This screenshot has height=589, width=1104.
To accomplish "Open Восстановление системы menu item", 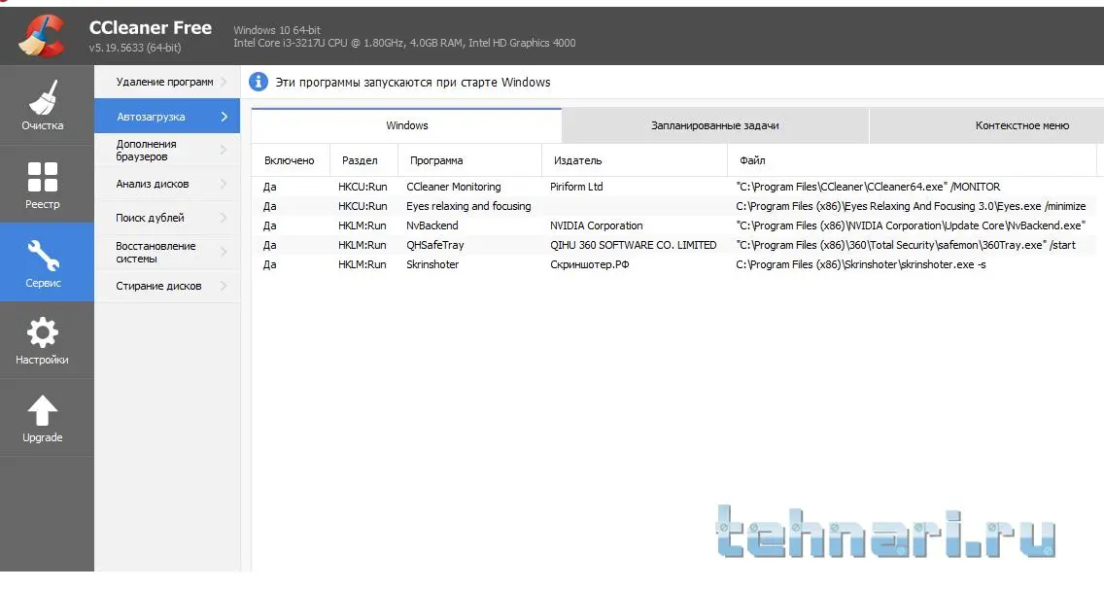I will (x=167, y=253).
